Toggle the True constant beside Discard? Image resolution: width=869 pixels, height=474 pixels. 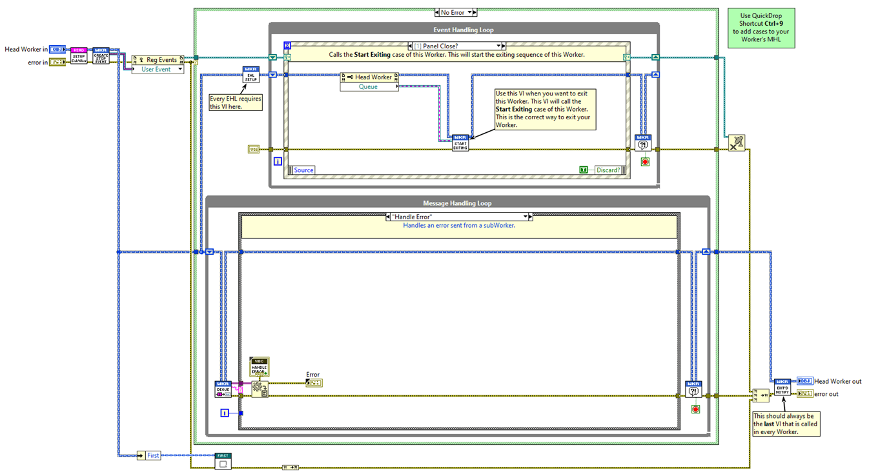coord(584,170)
